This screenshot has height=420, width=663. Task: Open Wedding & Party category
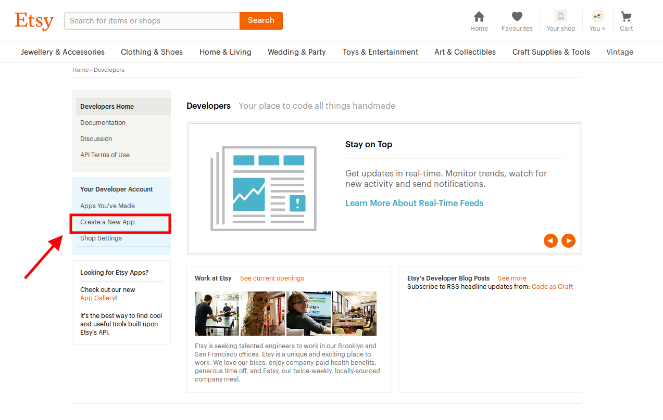(x=297, y=52)
